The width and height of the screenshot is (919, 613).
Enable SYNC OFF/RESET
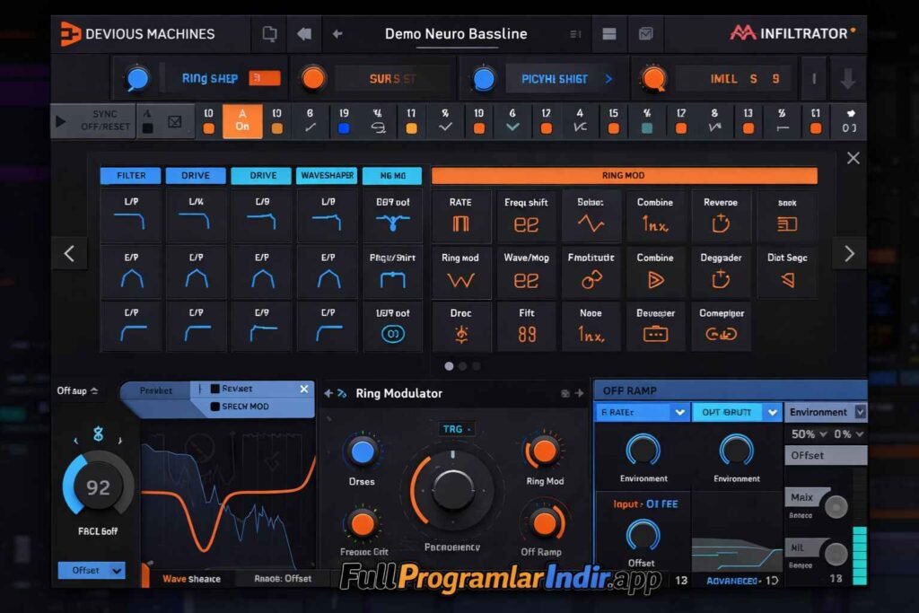[x=104, y=120]
